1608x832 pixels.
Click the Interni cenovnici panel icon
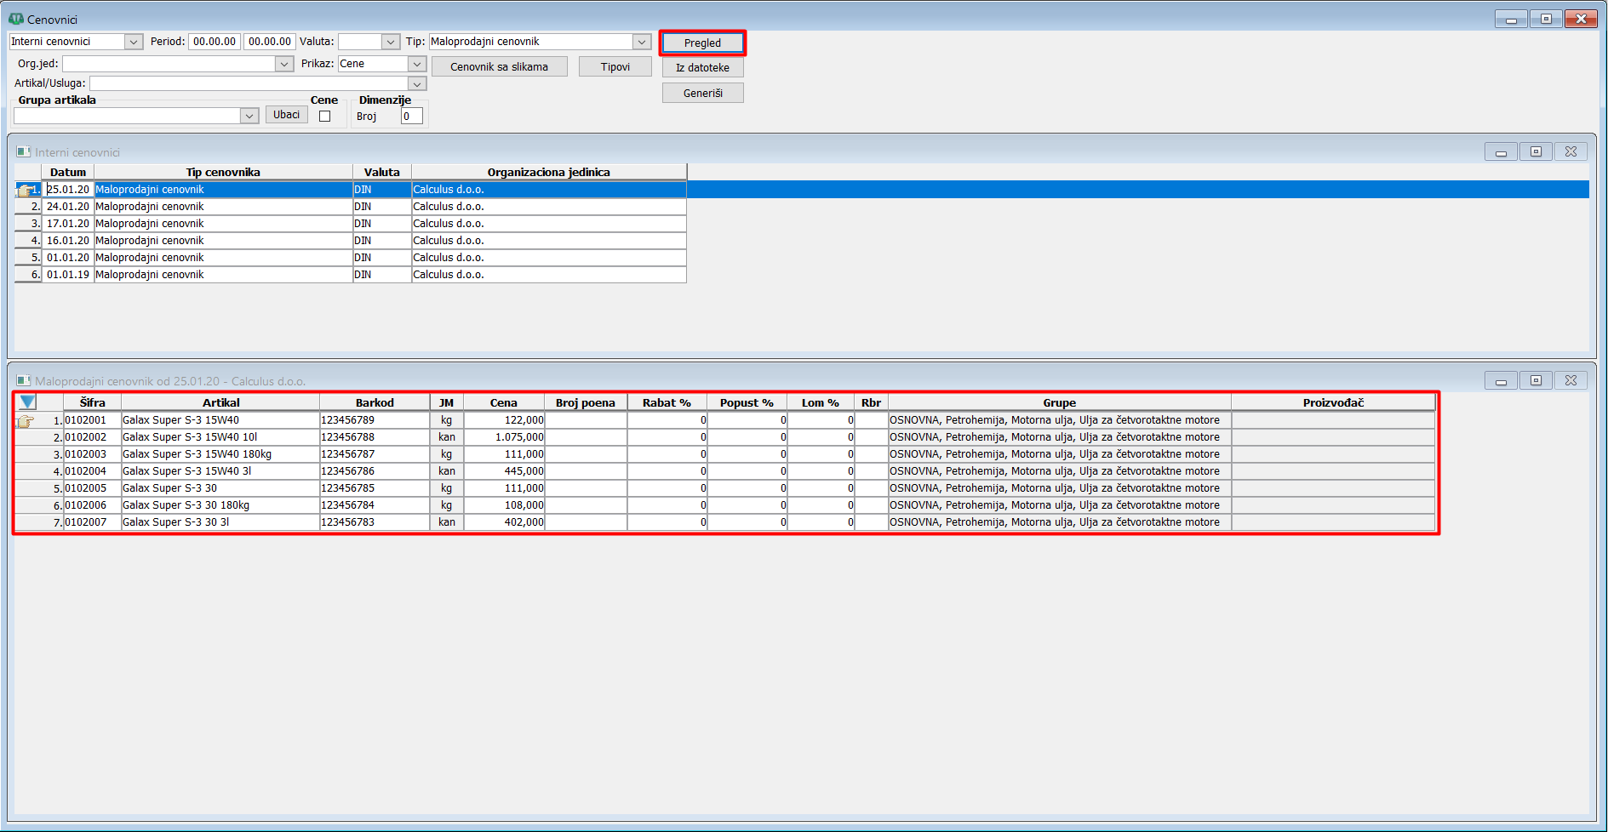[x=24, y=152]
